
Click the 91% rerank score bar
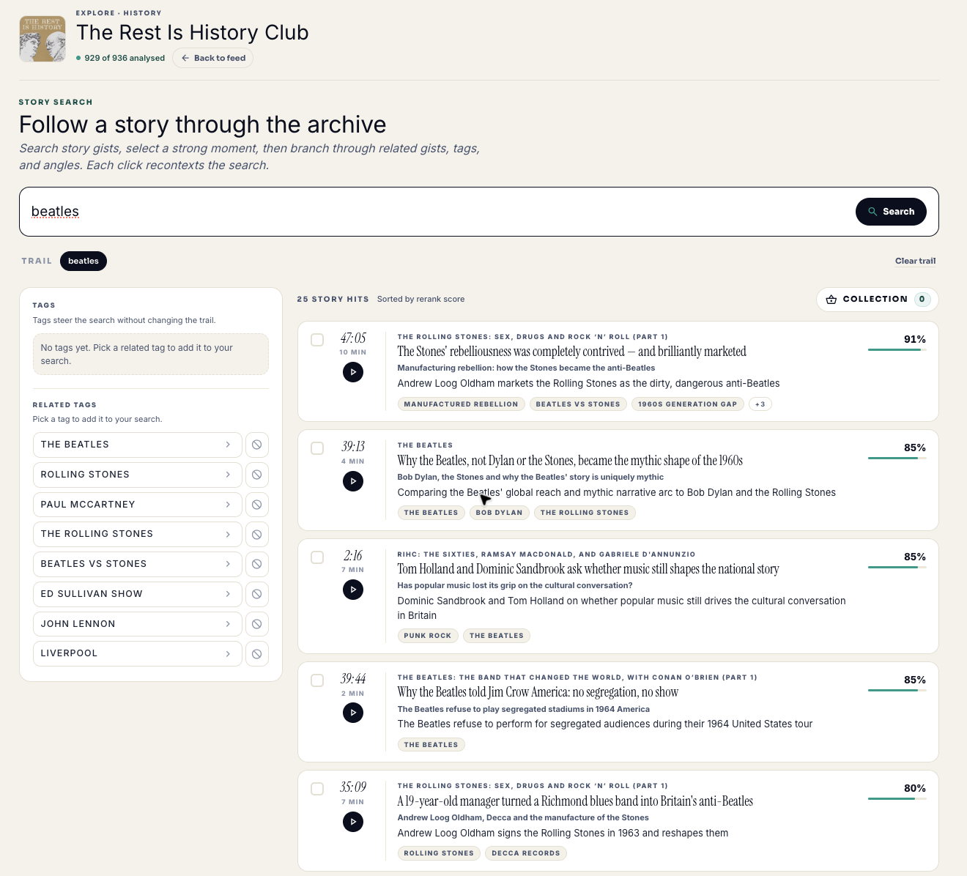tap(897, 350)
